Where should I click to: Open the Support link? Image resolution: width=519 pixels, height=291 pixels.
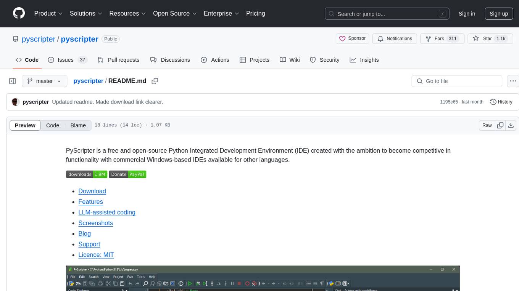click(x=89, y=245)
